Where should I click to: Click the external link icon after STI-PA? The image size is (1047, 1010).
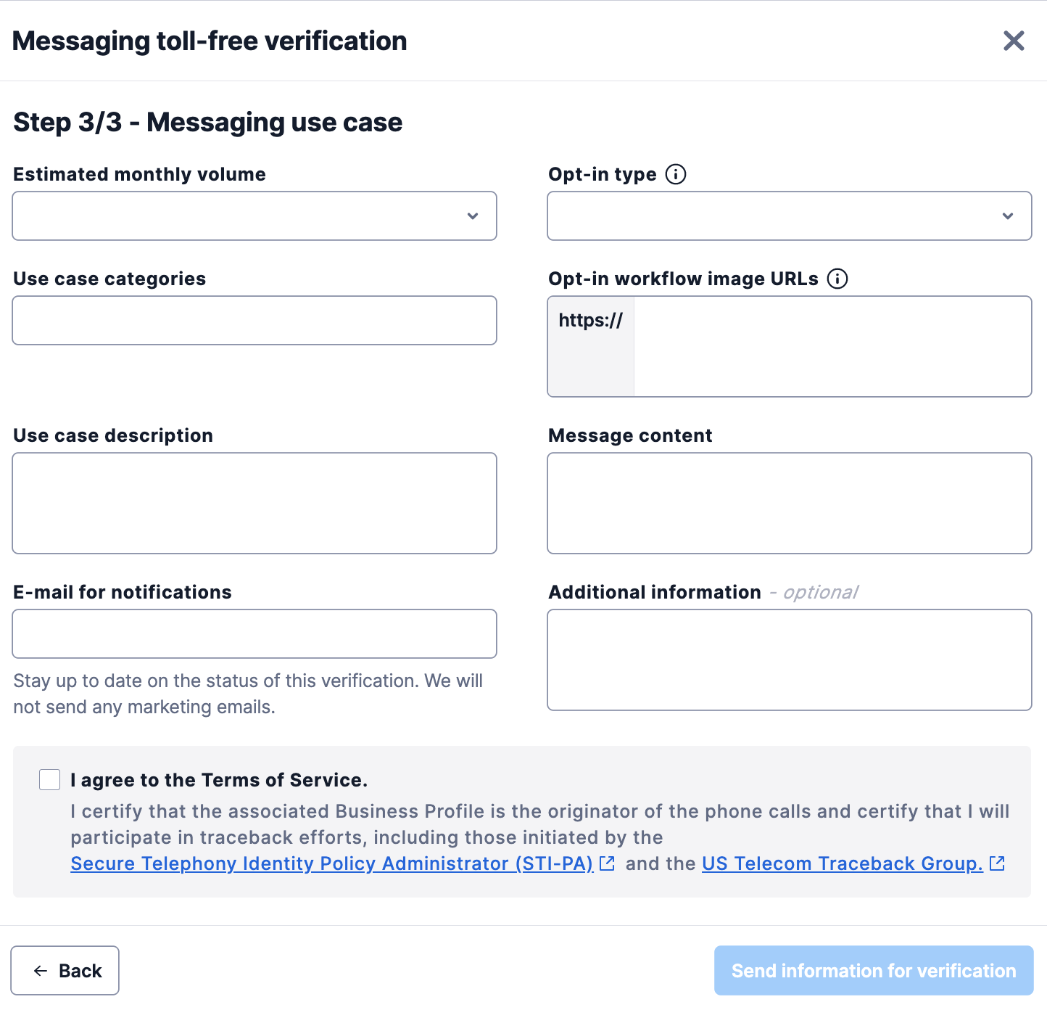[606, 863]
